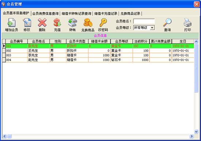Open the 兑换商品记录 tab

tap(130, 14)
